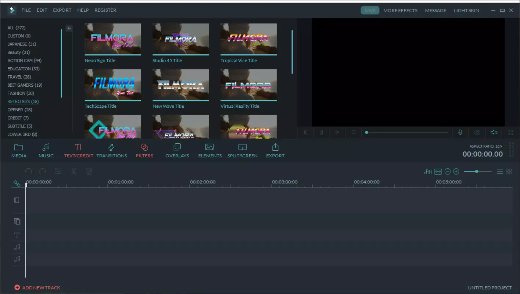
Task: Collapse category list with back arrow
Action: 69,28
